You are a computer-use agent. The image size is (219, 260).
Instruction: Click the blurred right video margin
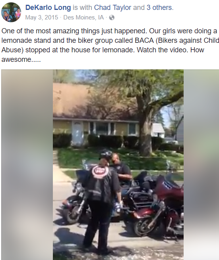pos(201,164)
